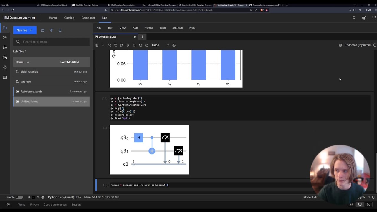Click the Sampler(backend) input cell
377x212 pixels.
point(240,185)
